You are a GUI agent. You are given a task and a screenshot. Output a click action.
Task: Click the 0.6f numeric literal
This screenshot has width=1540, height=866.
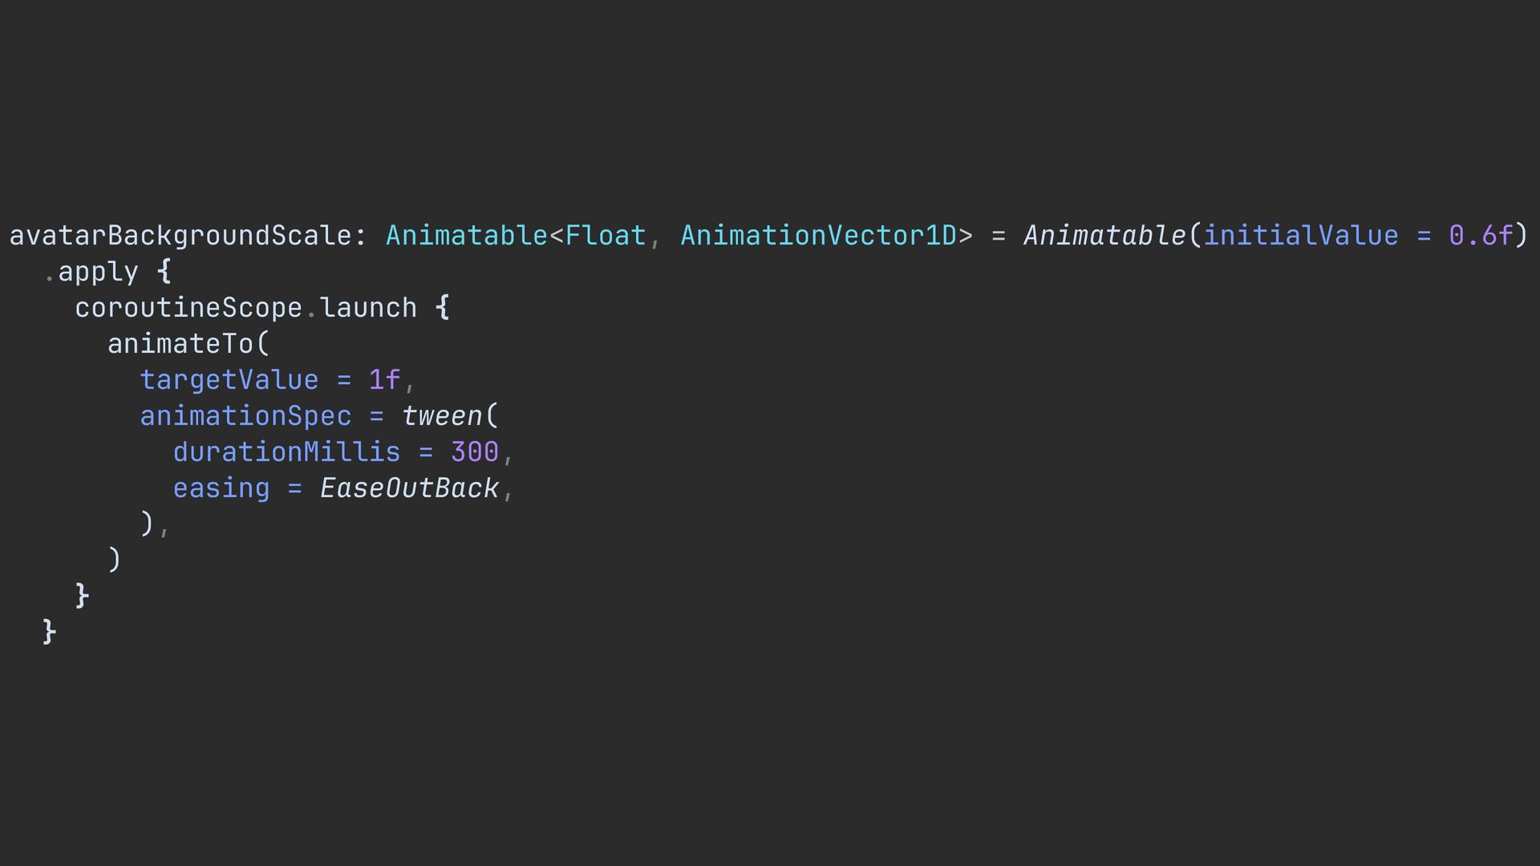1481,236
